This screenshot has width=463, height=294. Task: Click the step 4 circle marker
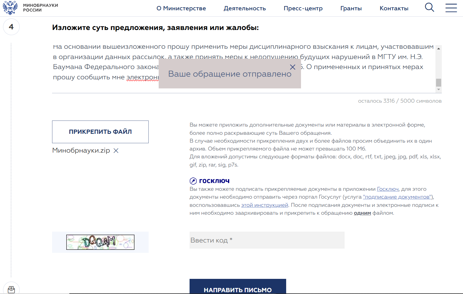click(11, 27)
